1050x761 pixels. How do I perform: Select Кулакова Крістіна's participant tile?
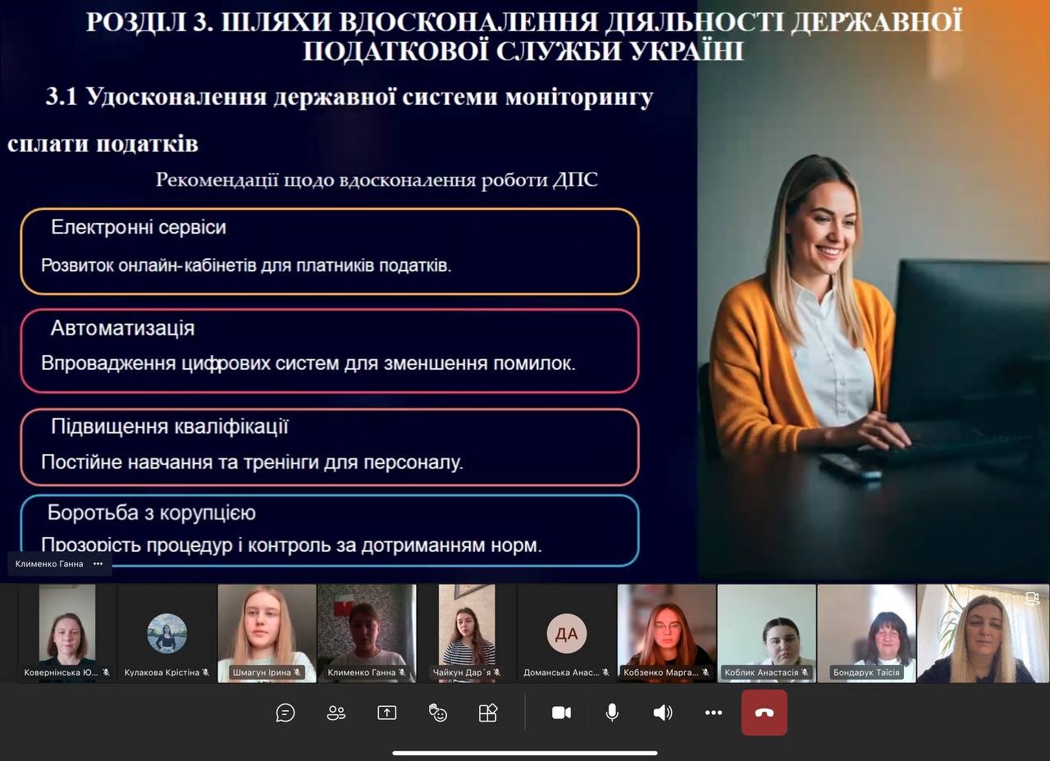pos(167,633)
